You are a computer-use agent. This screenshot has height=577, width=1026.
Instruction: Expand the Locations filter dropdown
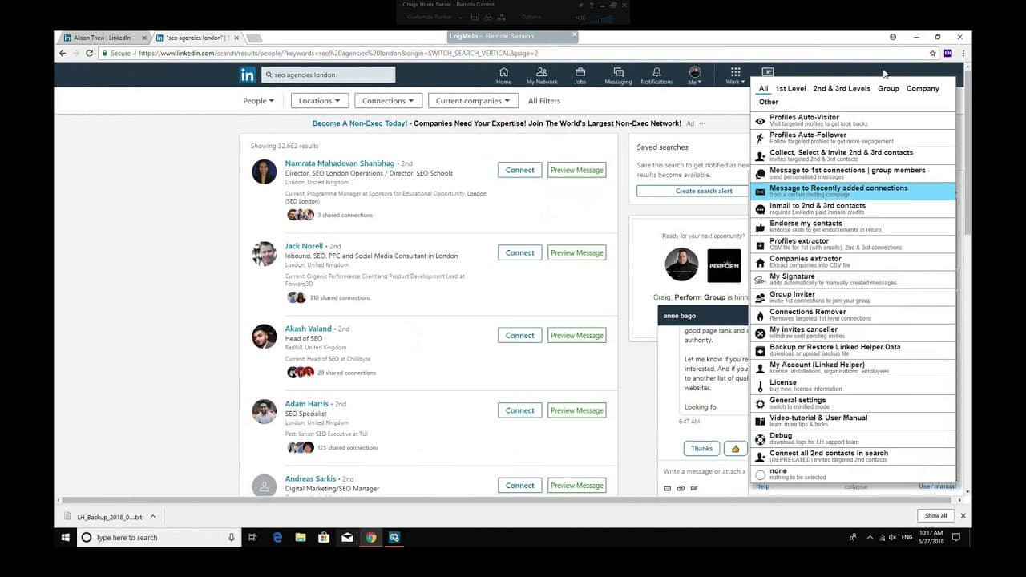pos(320,101)
